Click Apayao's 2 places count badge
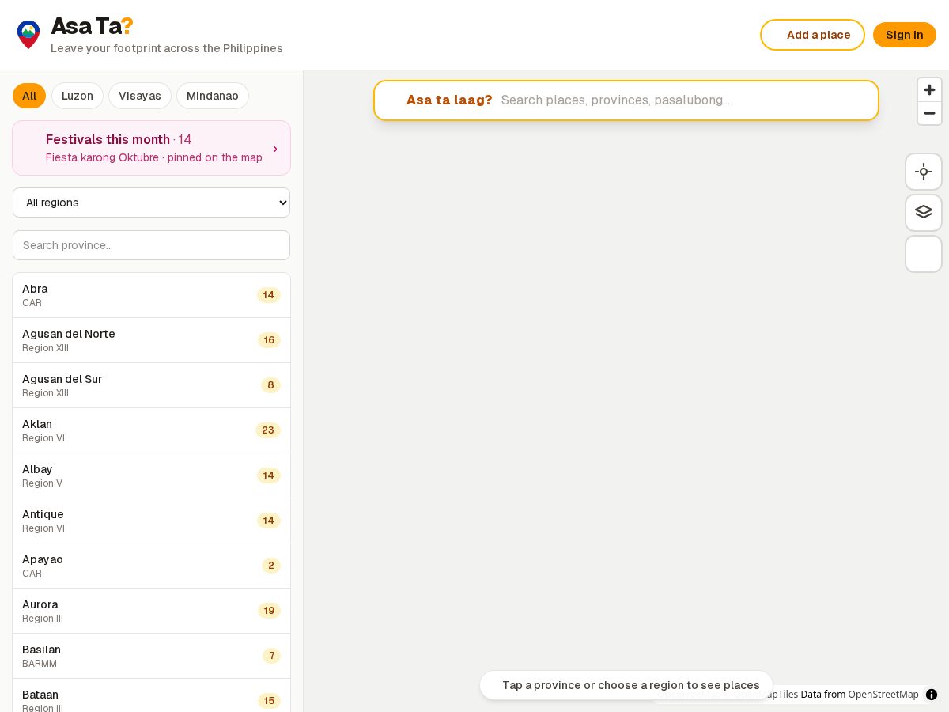The height and width of the screenshot is (712, 949). (271, 566)
